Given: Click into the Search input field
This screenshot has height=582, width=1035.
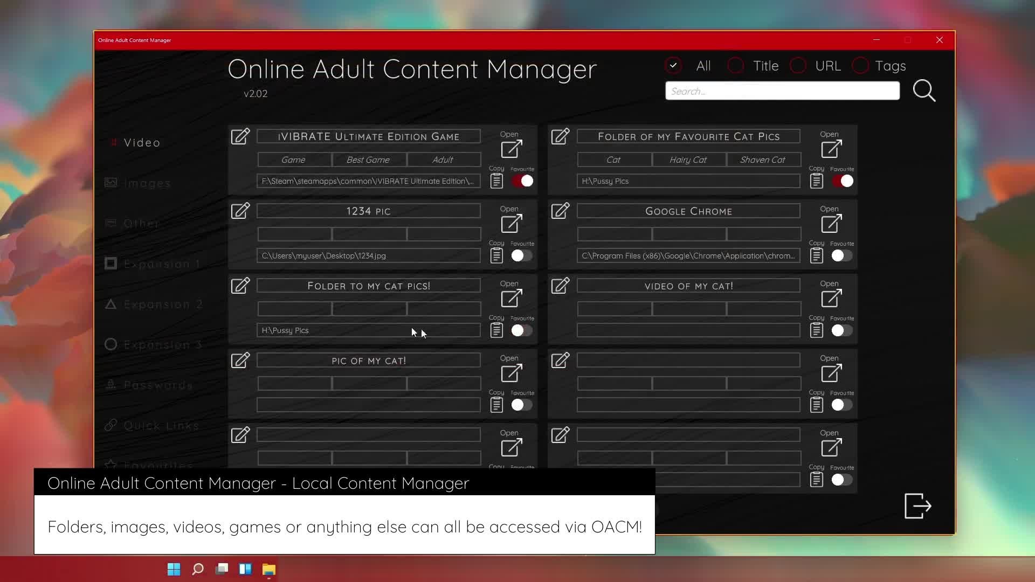Looking at the screenshot, I should 782,91.
